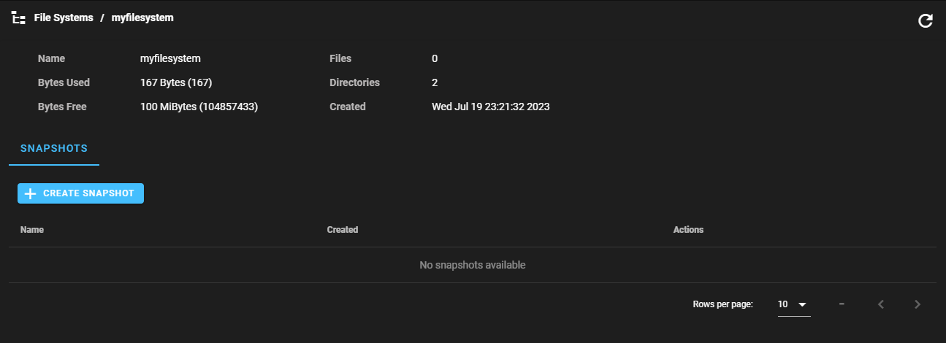Select the rows per page value 10
946x343 pixels.
[x=783, y=304]
